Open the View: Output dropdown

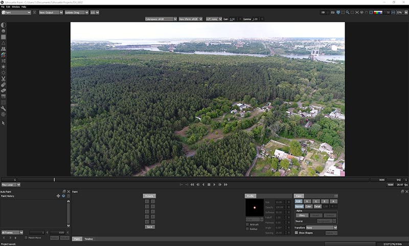[48, 12]
